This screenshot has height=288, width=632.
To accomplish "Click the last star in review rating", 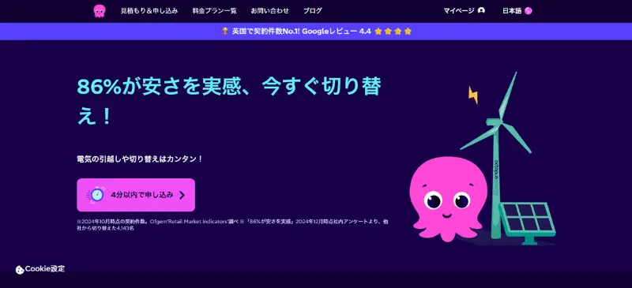I will point(408,31).
